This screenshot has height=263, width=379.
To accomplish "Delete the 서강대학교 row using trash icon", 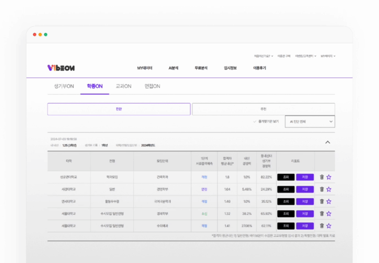I will pos(322,189).
